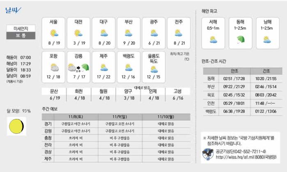
Task: Click the Air Force weather wing emblem
Action: pyautogui.click(x=209, y=154)
